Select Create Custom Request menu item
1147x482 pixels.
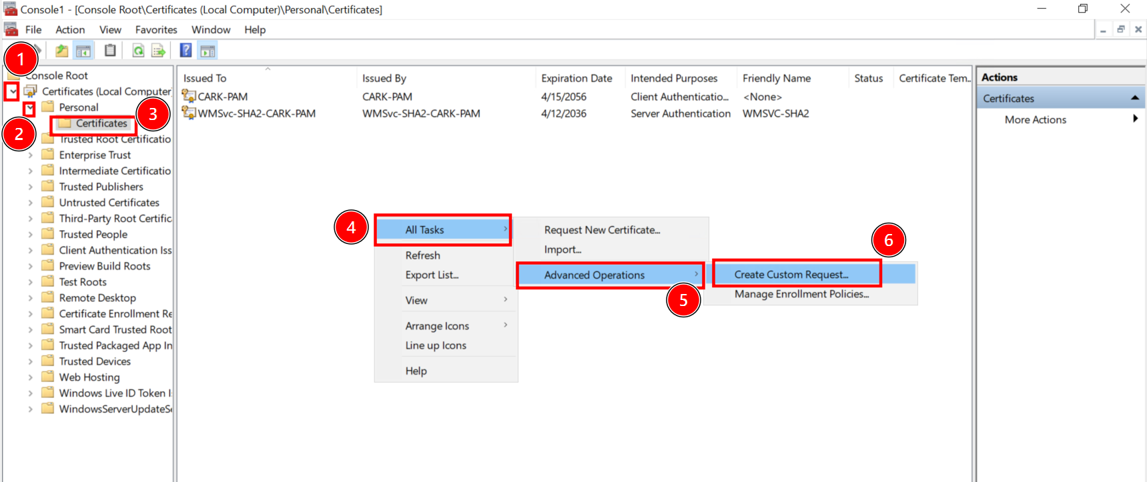click(791, 275)
